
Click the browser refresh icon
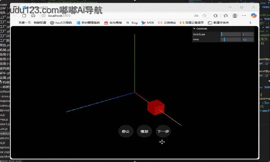[x=24, y=16]
